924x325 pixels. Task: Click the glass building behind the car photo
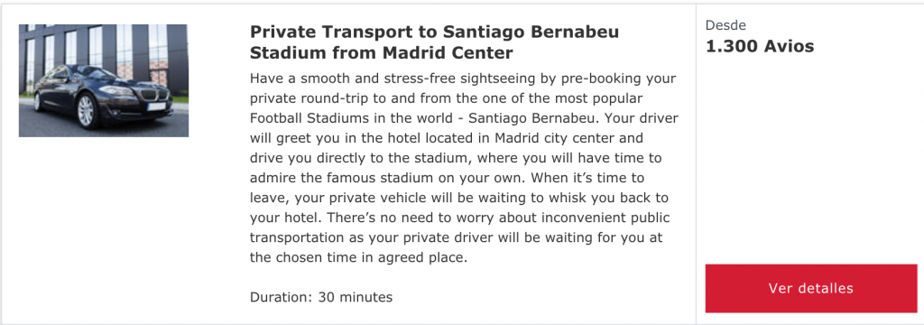pyautogui.click(x=104, y=44)
